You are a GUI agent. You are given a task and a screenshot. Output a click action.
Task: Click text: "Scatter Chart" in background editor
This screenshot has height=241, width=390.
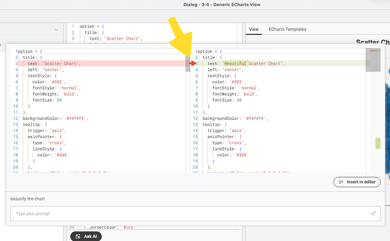[116, 38]
